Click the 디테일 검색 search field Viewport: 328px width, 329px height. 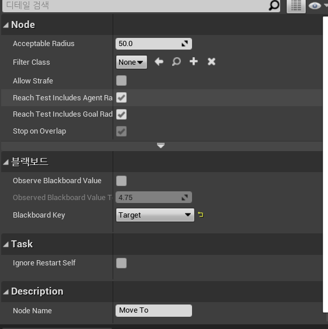point(141,6)
